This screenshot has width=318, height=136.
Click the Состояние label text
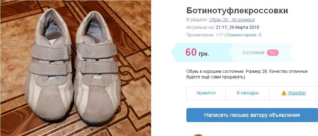[x=254, y=53]
